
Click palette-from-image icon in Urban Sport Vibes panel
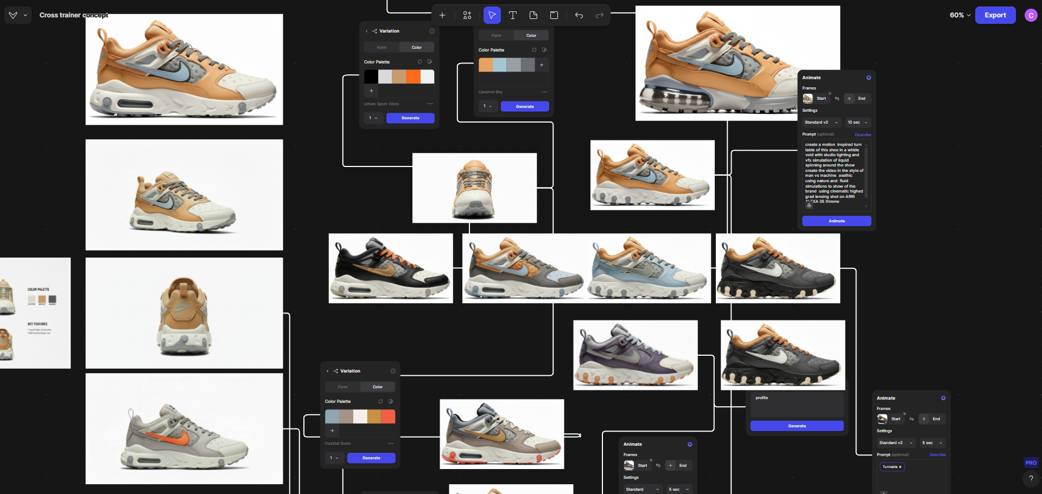430,62
